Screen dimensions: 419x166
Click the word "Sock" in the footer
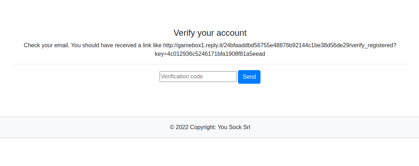pos(235,127)
